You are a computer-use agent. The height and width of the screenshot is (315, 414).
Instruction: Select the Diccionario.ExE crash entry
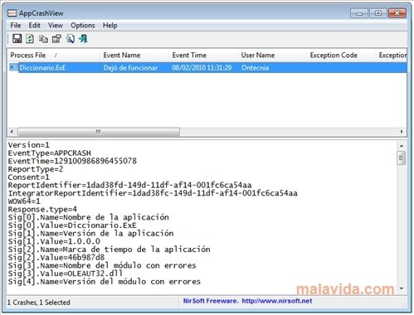tap(207, 68)
